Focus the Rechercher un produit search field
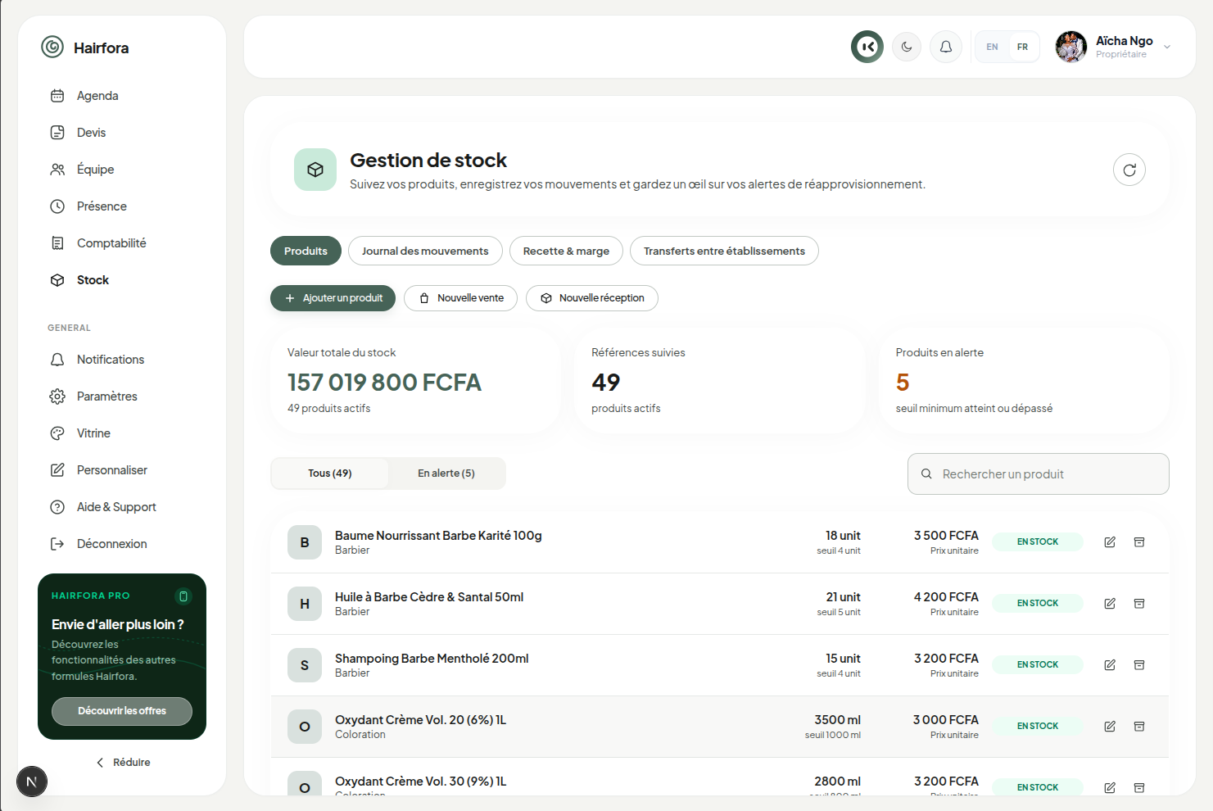Viewport: 1213px width, 811px height. tap(1038, 474)
